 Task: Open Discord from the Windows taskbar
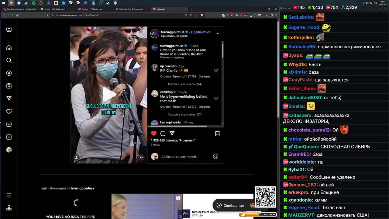click(19, 3)
